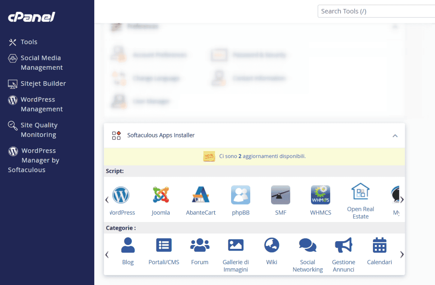Open the Social Networking category
This screenshot has height=285, width=435.
(308, 245)
